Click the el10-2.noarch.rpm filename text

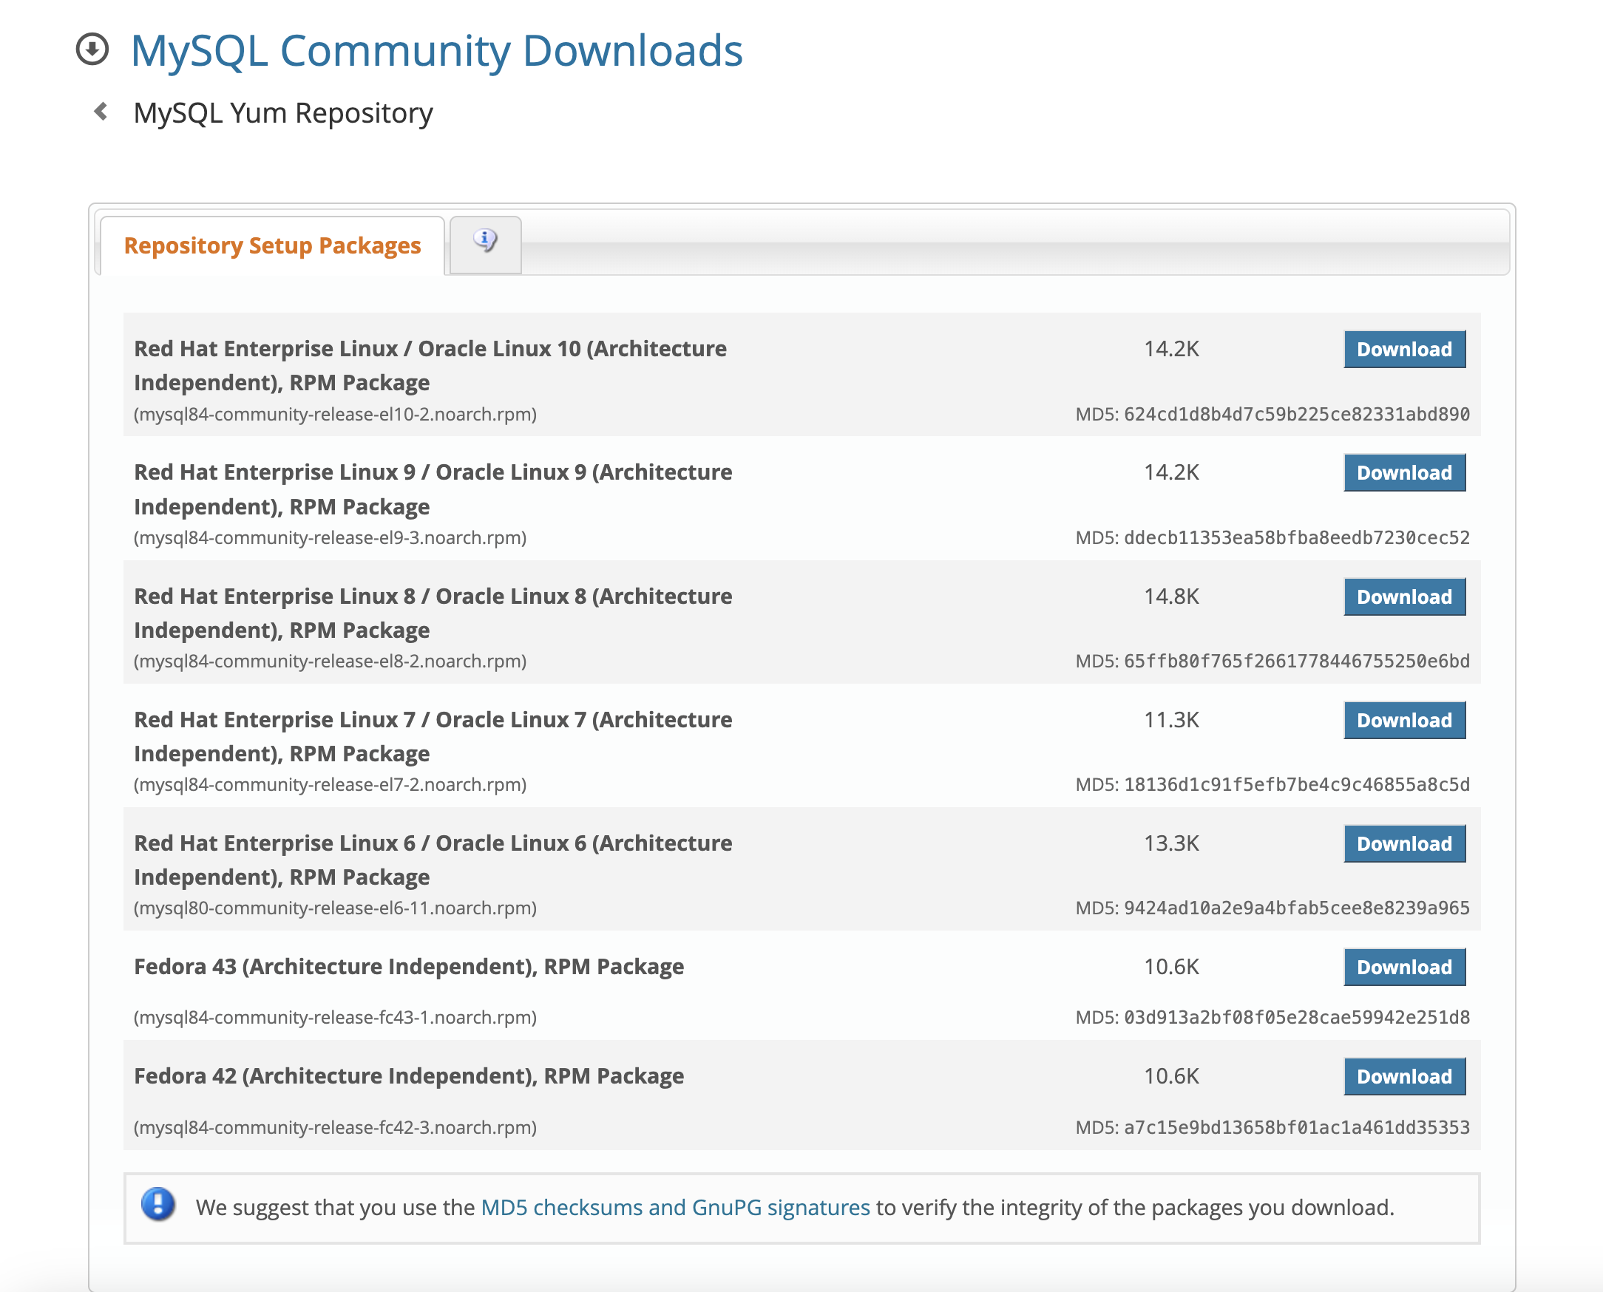click(x=335, y=415)
